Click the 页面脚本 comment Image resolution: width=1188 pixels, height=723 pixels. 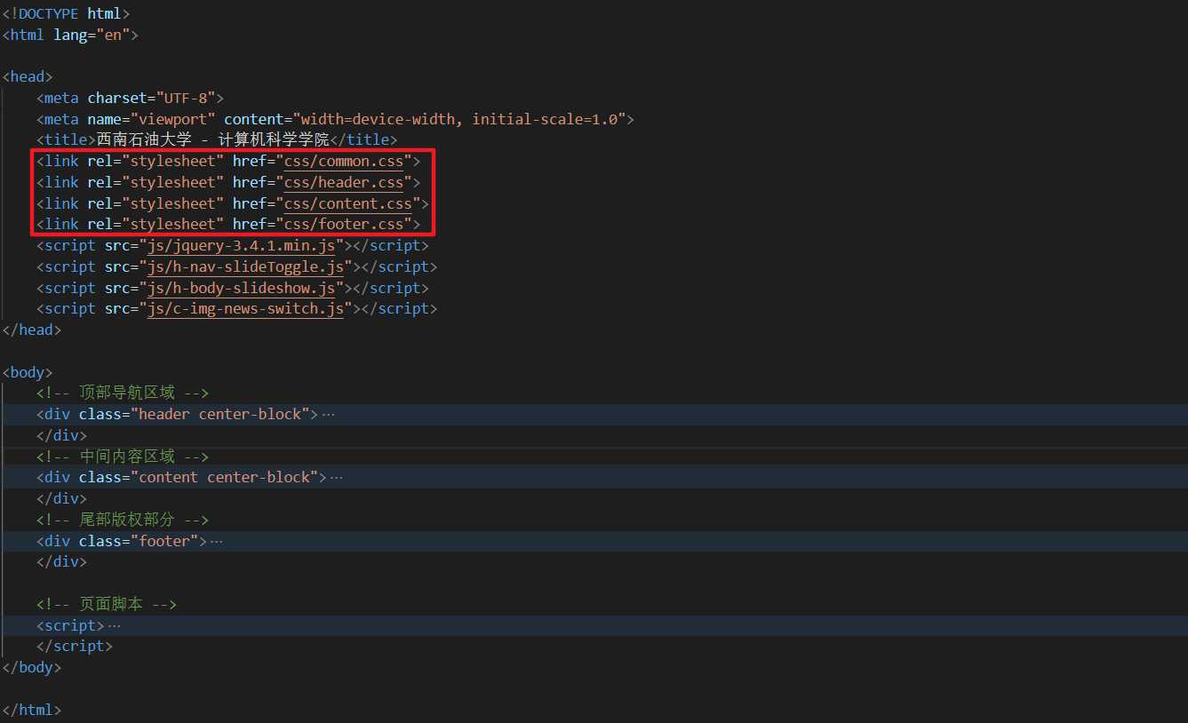click(x=107, y=604)
